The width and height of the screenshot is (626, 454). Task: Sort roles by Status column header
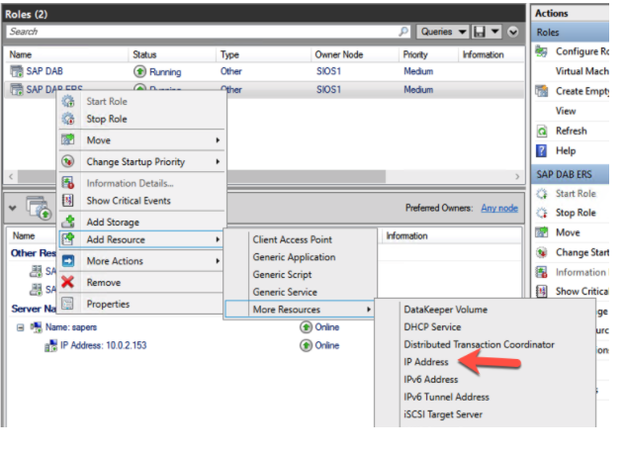144,54
